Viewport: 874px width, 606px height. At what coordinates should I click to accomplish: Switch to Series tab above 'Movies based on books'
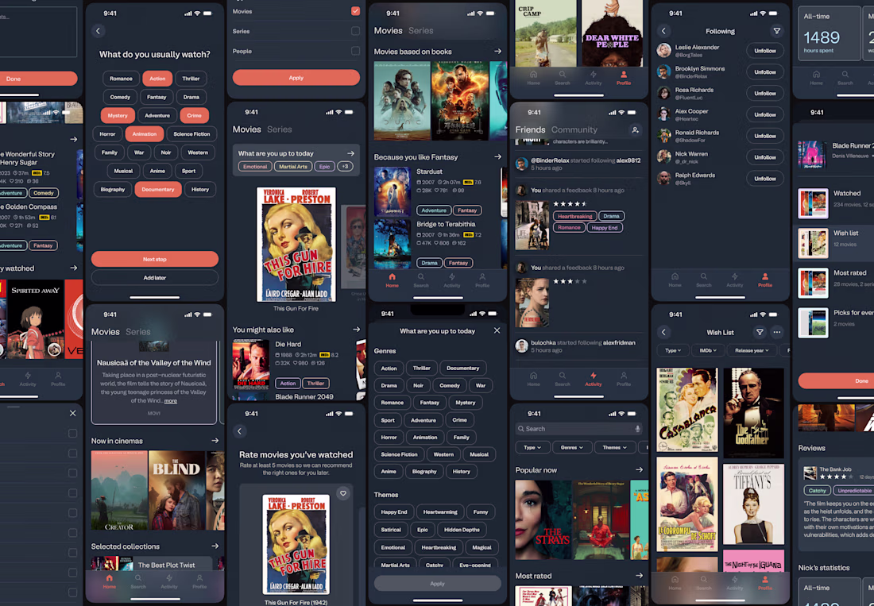pyautogui.click(x=420, y=31)
